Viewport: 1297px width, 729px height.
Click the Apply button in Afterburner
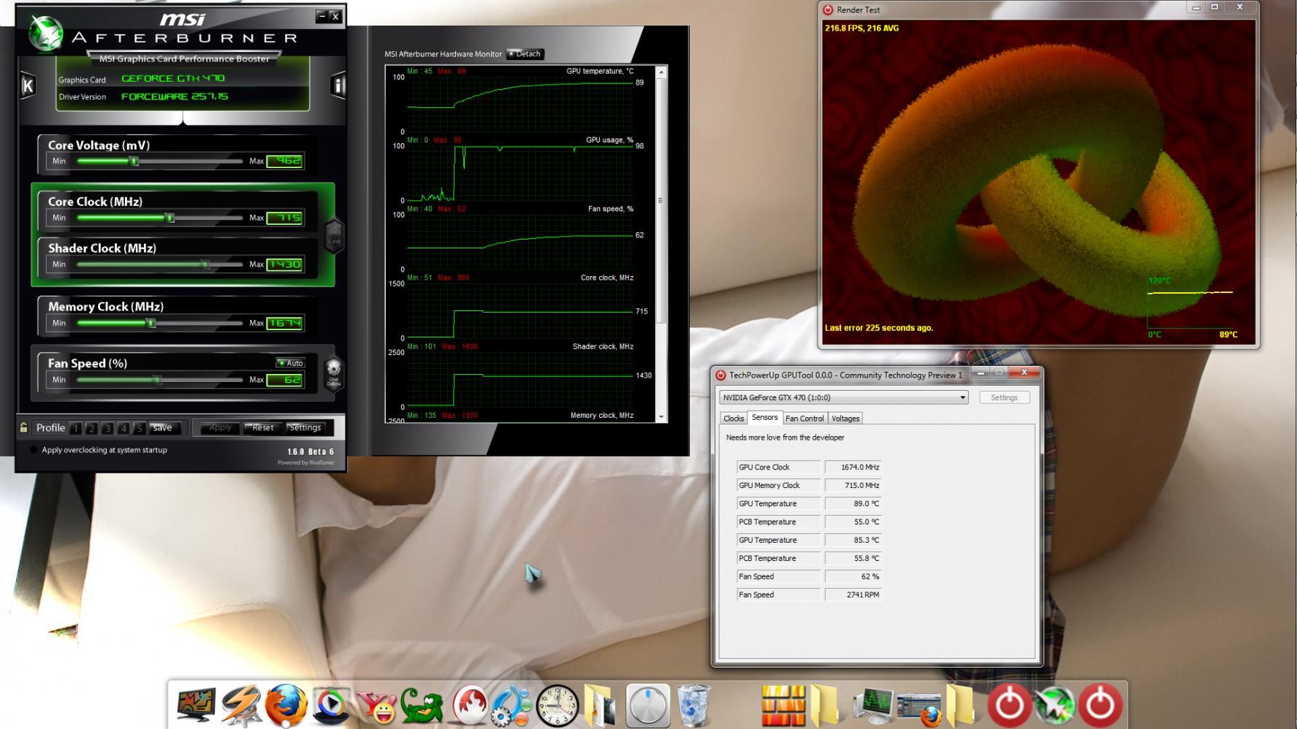coord(220,428)
